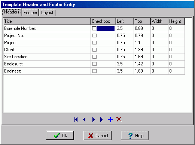Viewport: 195px width, 145px height.
Task: Toggle checkbox for Enclosure row
Action: tap(94, 64)
